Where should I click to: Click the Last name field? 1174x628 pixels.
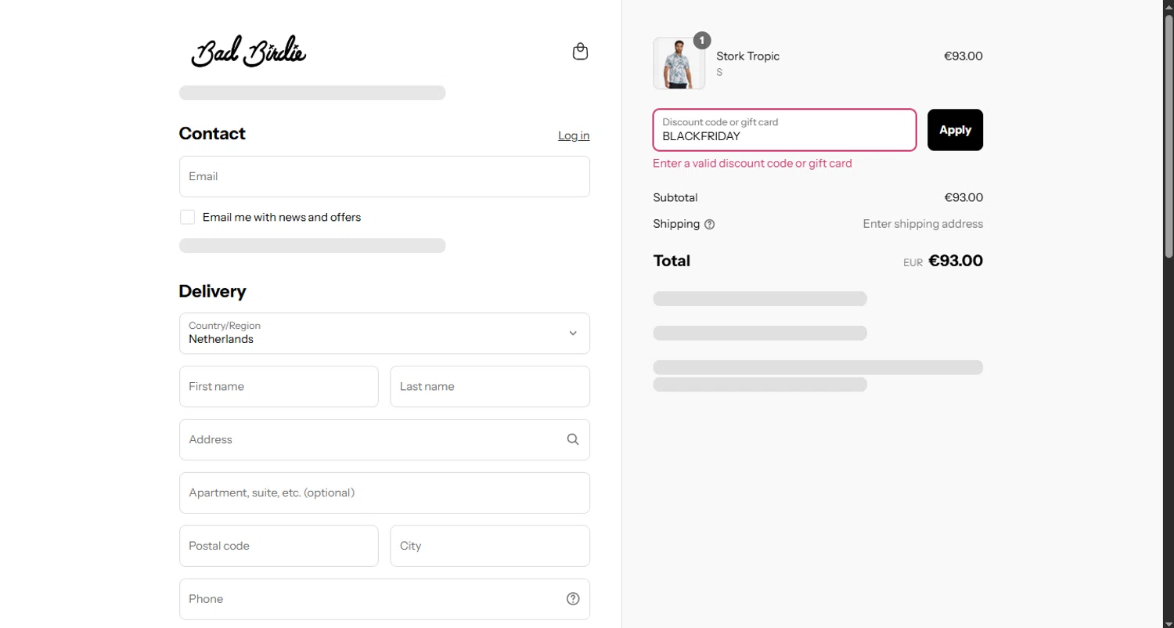pyautogui.click(x=490, y=387)
